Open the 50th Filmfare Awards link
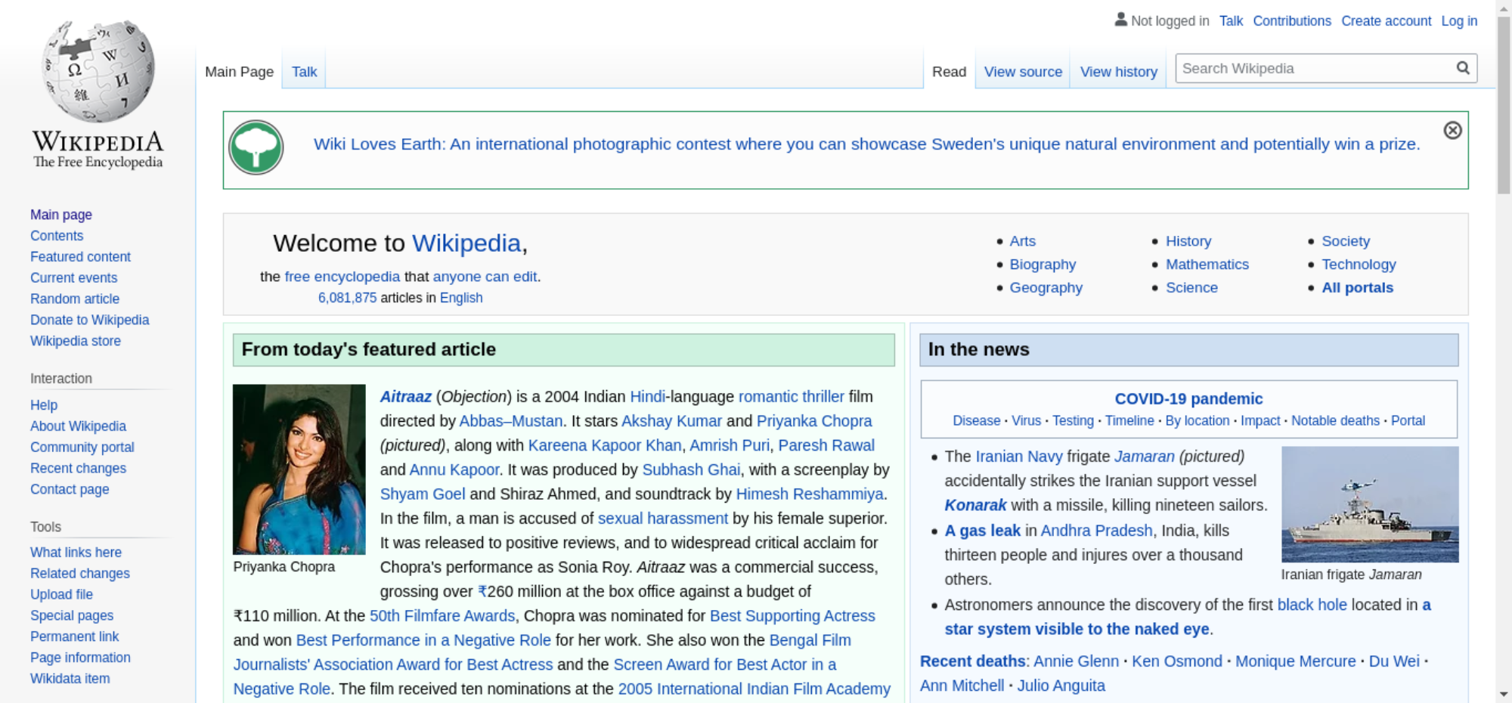1512x703 pixels. click(442, 616)
